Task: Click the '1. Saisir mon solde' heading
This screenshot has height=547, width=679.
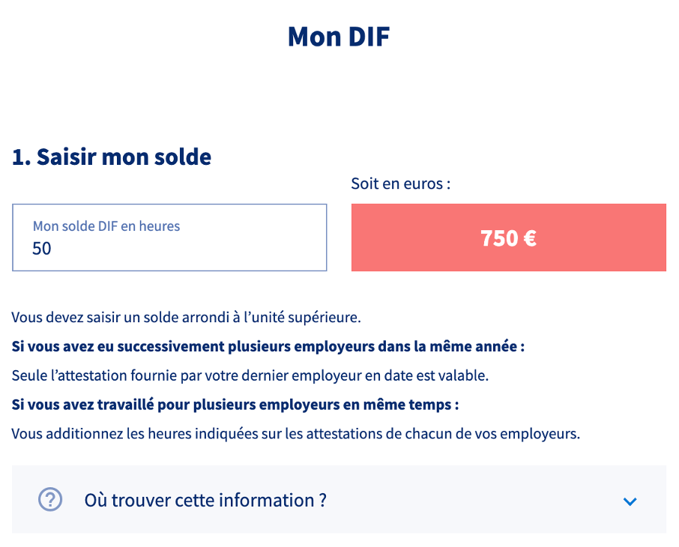Action: tap(112, 157)
